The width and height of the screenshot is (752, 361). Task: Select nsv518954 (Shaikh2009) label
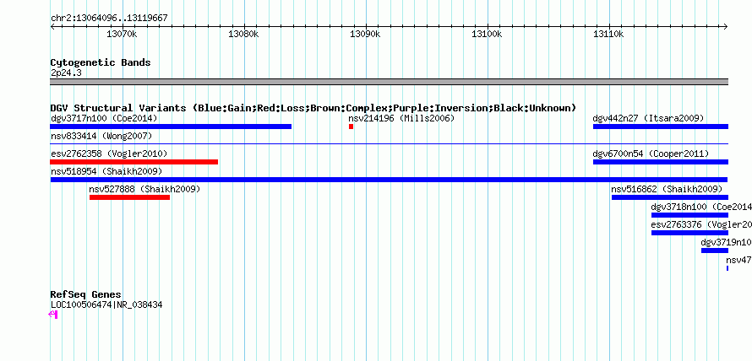click(x=106, y=171)
